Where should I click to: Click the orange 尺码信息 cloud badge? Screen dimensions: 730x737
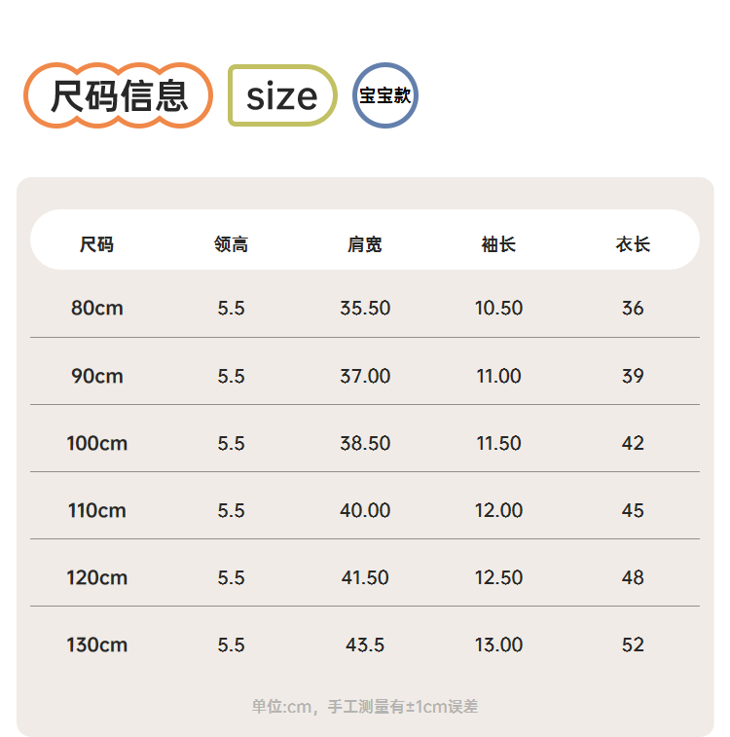point(119,95)
